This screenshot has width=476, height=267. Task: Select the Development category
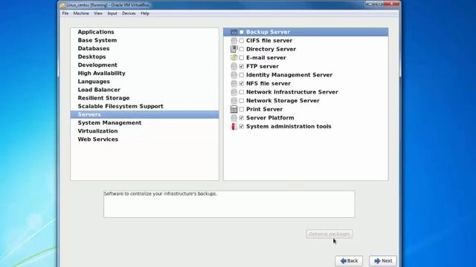tap(144, 65)
